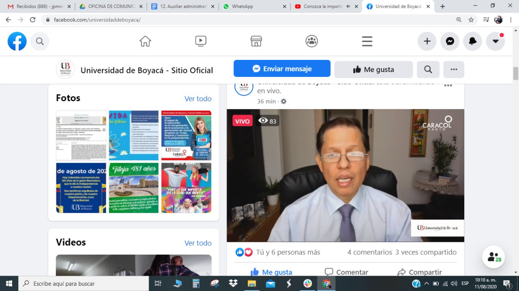The height and width of the screenshot is (291, 519).
Task: Open the media control icon in toolbar
Action: (x=486, y=19)
